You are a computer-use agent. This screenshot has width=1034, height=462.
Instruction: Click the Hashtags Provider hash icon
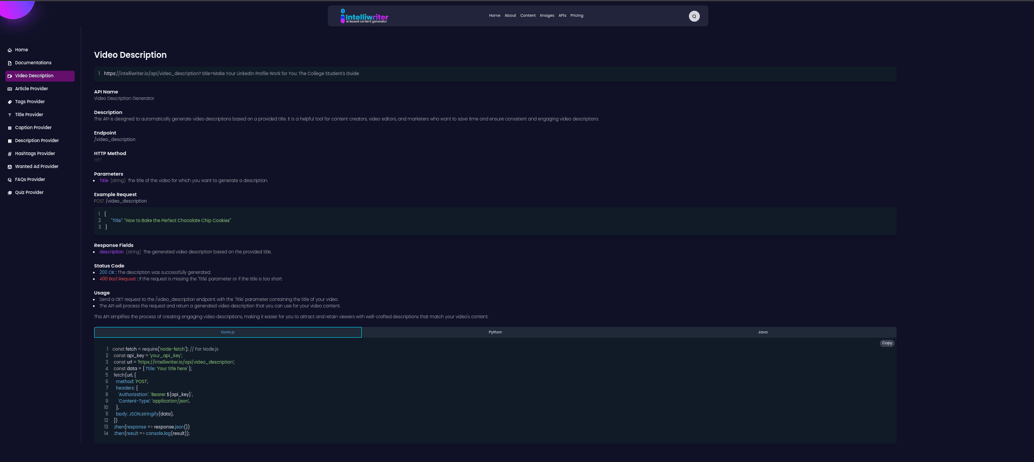tap(10, 154)
